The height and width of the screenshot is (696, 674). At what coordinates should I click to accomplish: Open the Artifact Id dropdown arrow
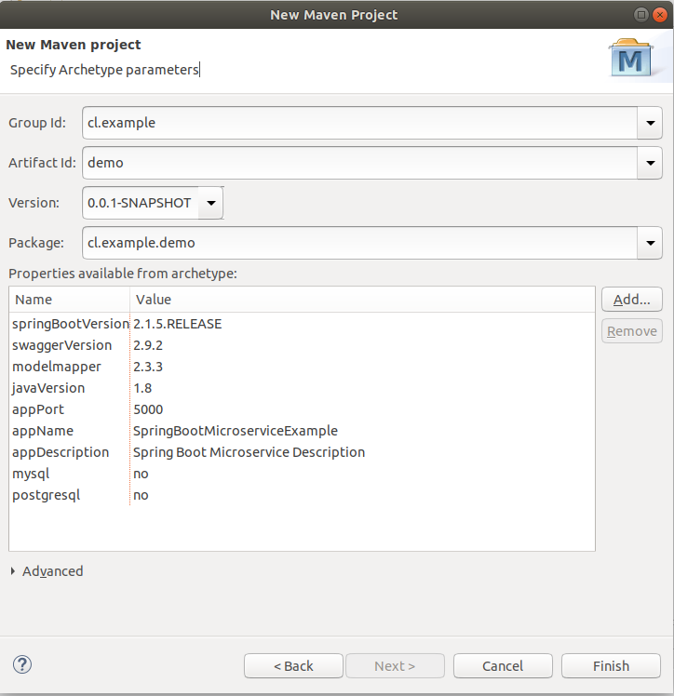coord(650,163)
